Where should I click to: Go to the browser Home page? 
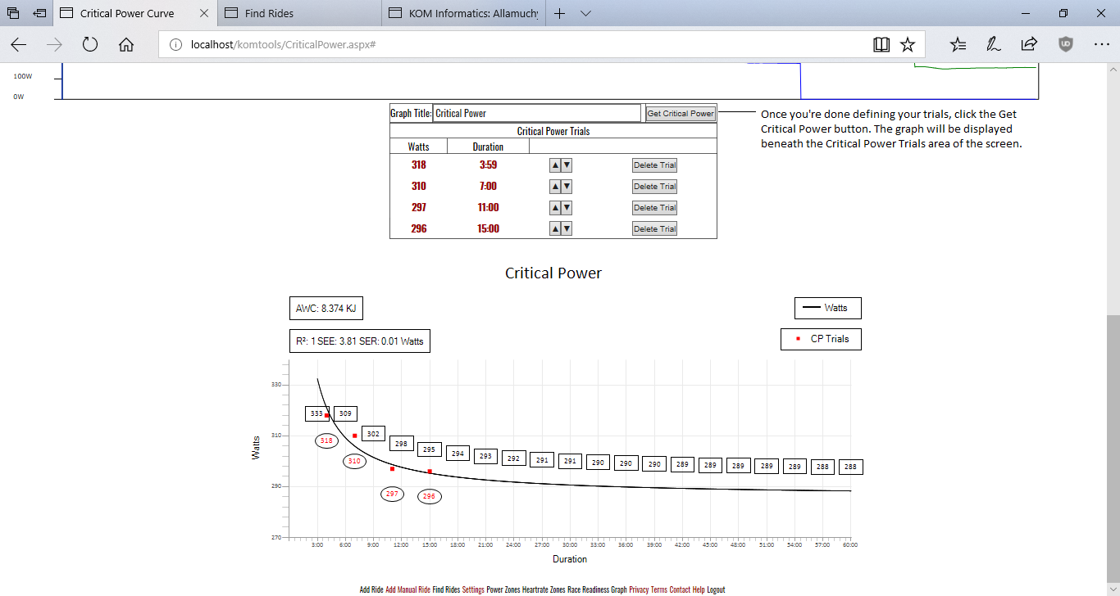click(x=126, y=45)
